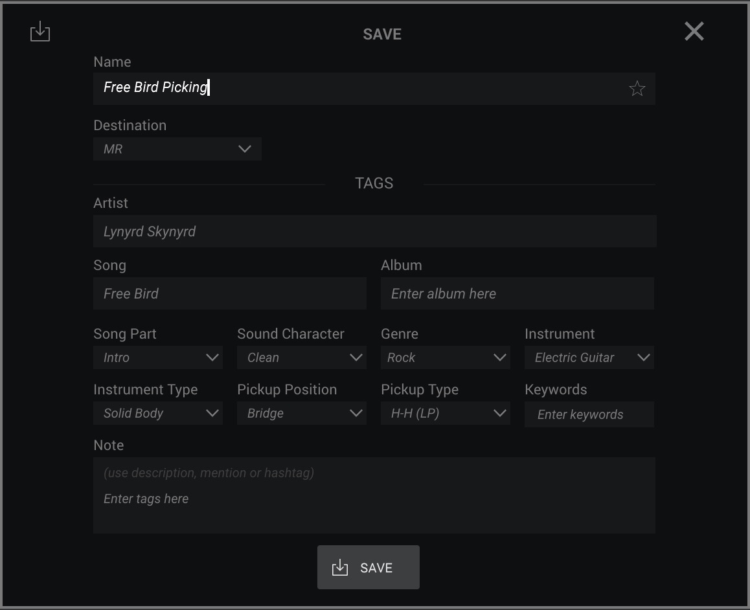Expand Instrument Type dropdown showing Solid Body

click(157, 413)
